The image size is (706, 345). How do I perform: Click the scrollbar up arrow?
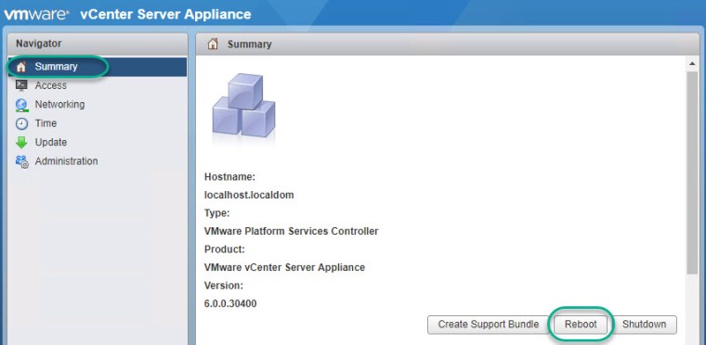(x=692, y=64)
